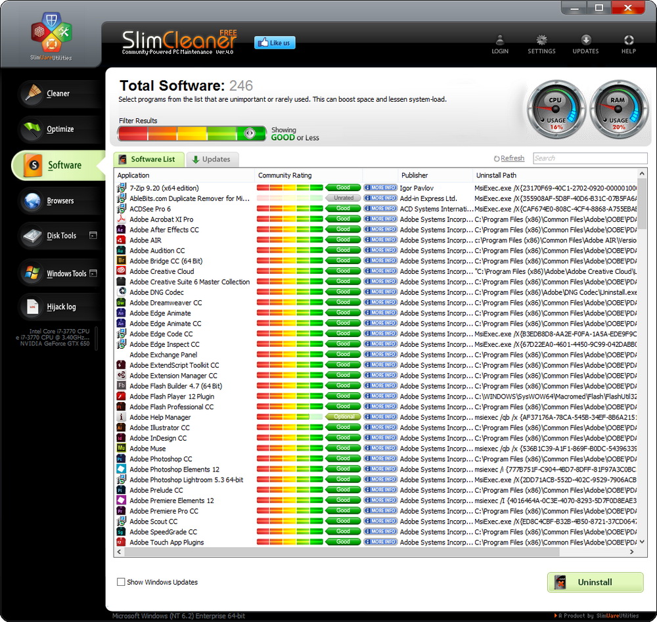This screenshot has height=622, width=657.
Task: Click the horizontal scrollbar left arrow
Action: (120, 552)
